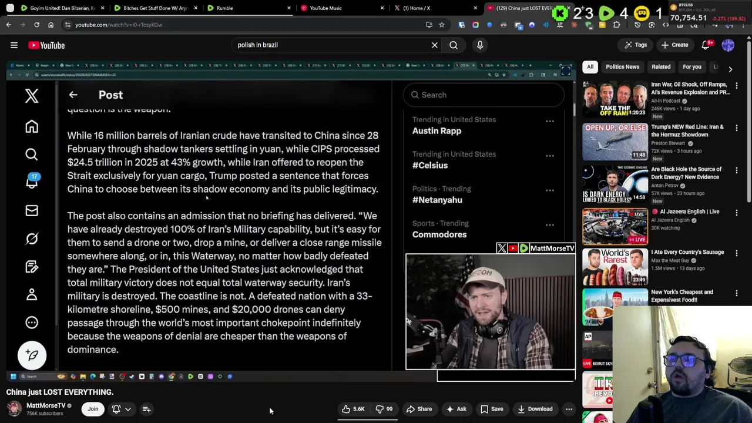The height and width of the screenshot is (423, 752).
Task: Select the All filter chip
Action: click(590, 67)
